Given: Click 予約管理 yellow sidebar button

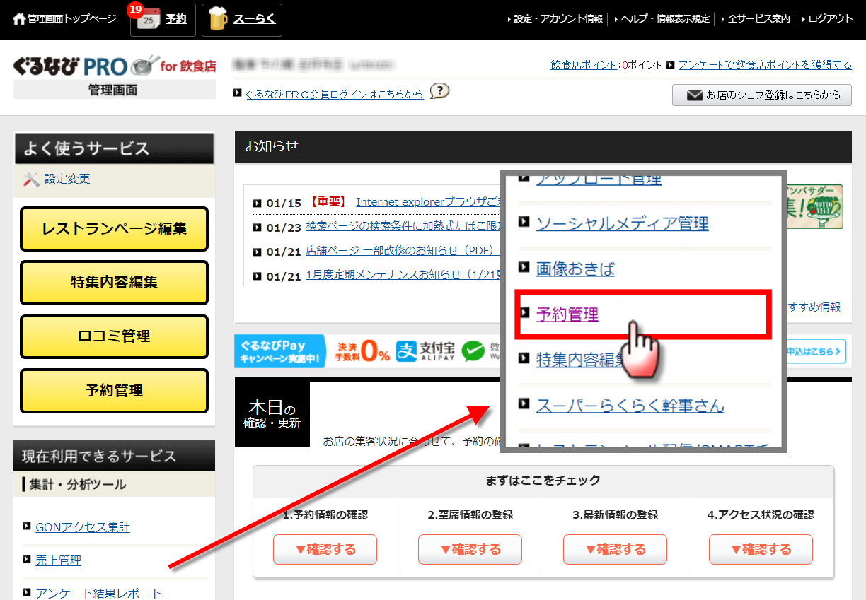Looking at the screenshot, I should click(114, 390).
